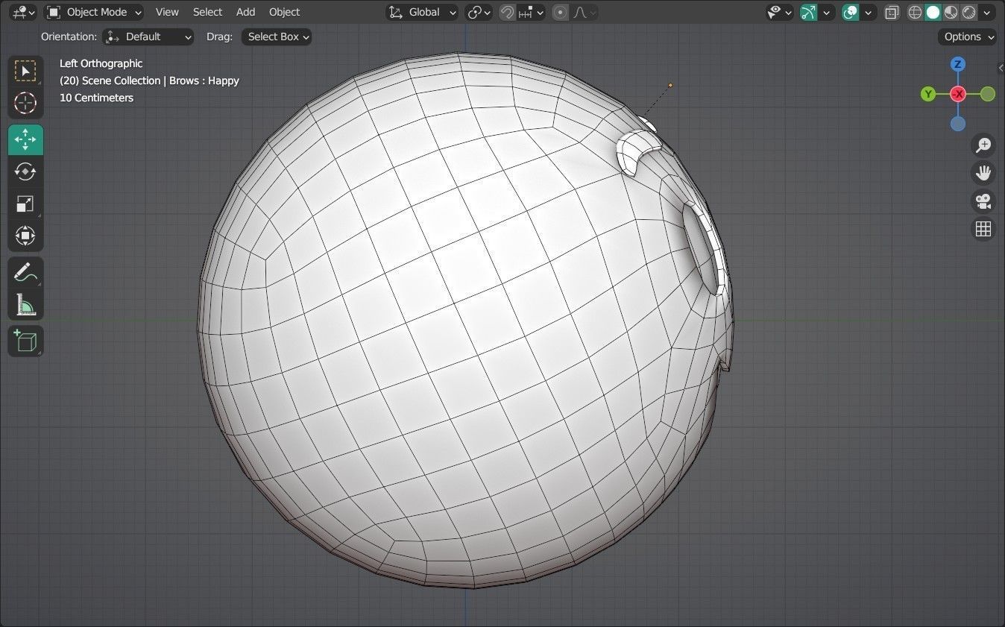Viewport: 1005px width, 627px height.
Task: Open the Object Mode dropdown
Action: click(x=94, y=12)
